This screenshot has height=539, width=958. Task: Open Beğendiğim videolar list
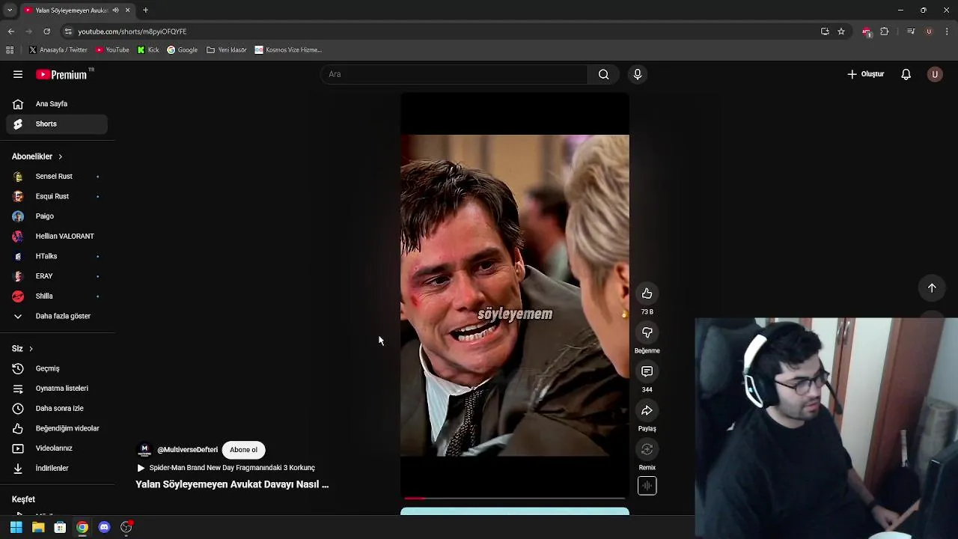[57, 428]
